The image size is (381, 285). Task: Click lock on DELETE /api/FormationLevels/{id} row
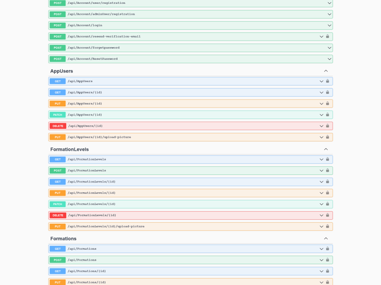[x=327, y=215]
